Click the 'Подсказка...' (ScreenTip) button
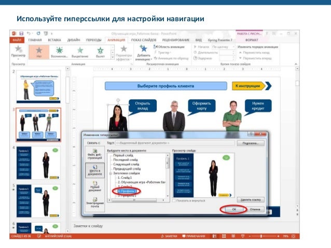Viewport: 331px width, 248px height. click(x=251, y=143)
